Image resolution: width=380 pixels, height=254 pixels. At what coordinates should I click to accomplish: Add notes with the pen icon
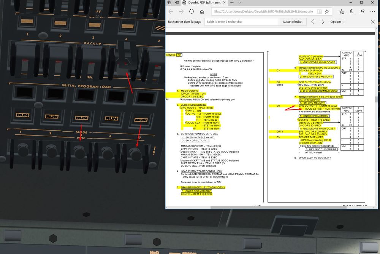[x=351, y=11]
